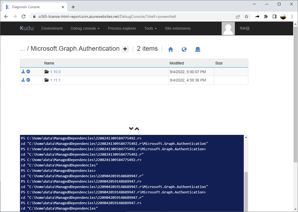Open the site root globe icon
This screenshot has height=212, width=298.
click(184, 49)
